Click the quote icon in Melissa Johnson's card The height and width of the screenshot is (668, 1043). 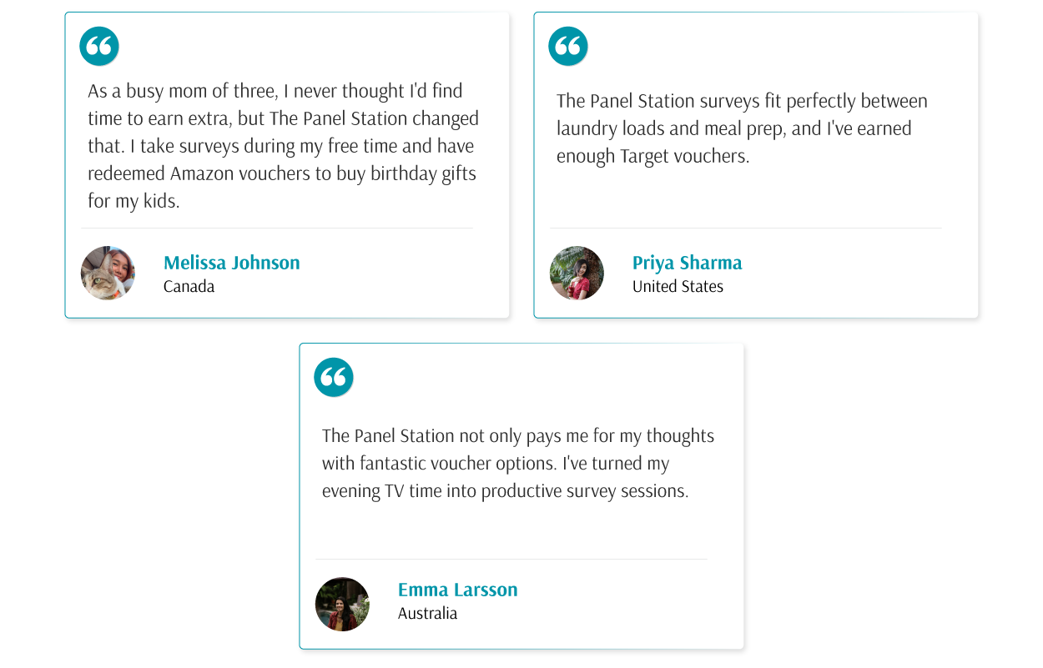99,46
